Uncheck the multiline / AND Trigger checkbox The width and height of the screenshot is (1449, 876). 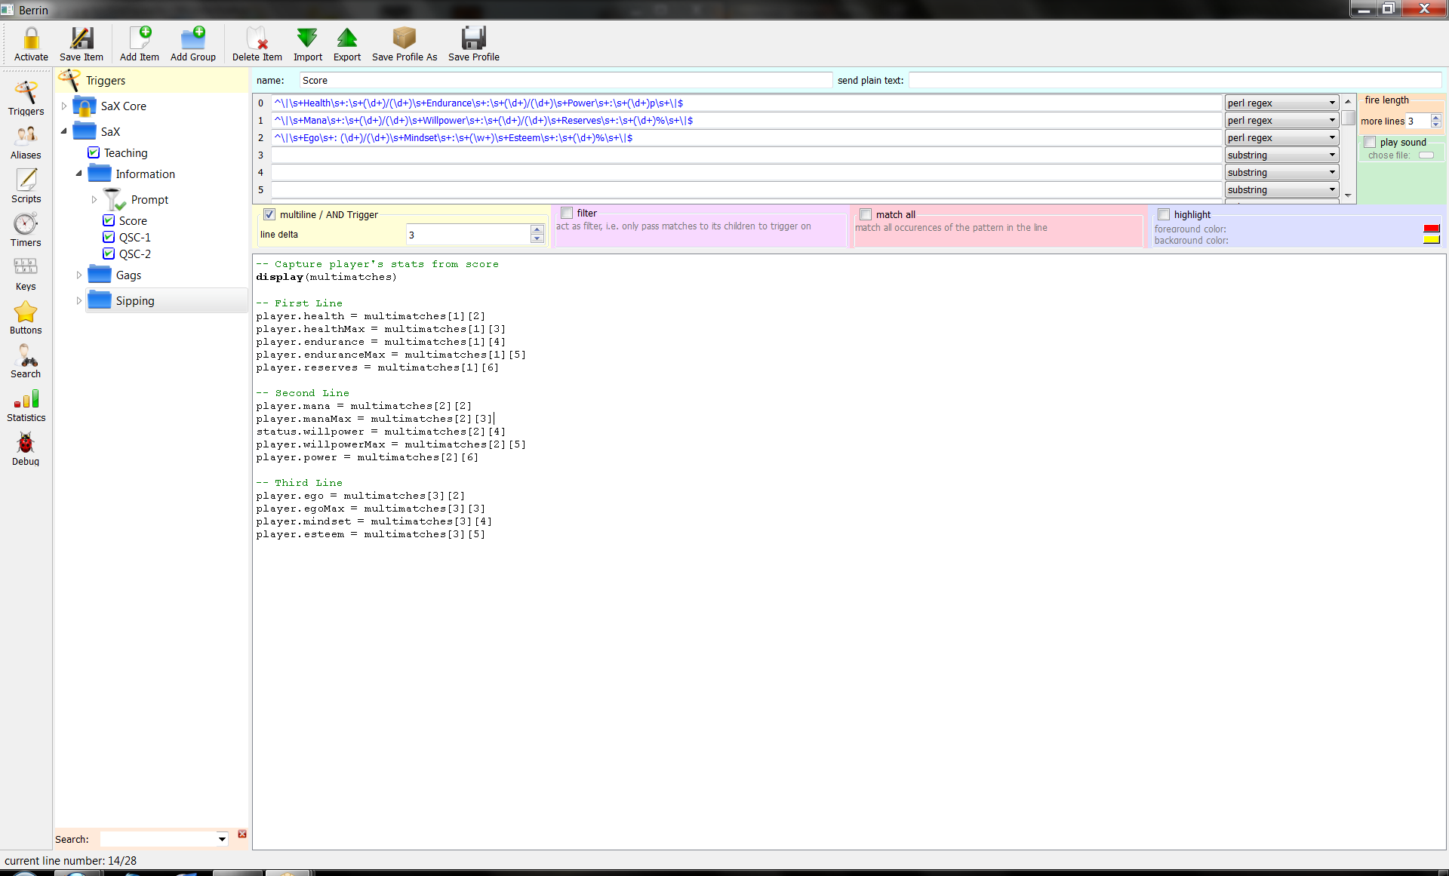tap(269, 214)
